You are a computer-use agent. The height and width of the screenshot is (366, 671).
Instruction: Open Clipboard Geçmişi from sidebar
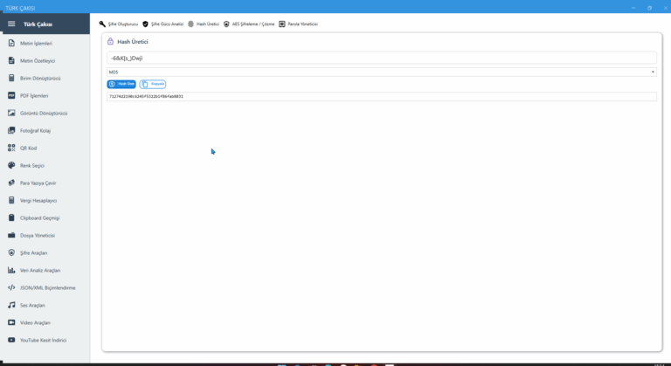click(39, 218)
